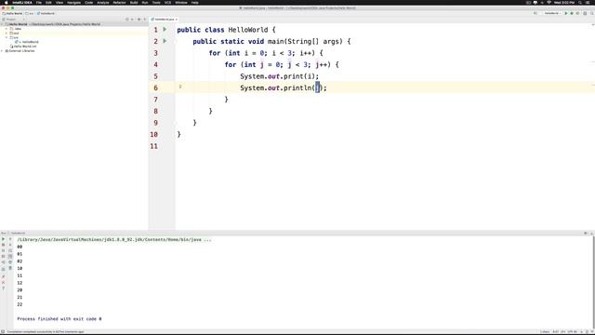Screen dimensions: 595x335
Task: Select the out folder in project tree
Action: coord(14,33)
